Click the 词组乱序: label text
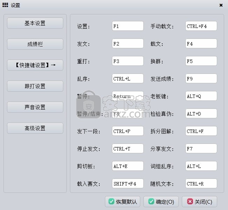This screenshot has width=228, height=210. tap(162, 166)
